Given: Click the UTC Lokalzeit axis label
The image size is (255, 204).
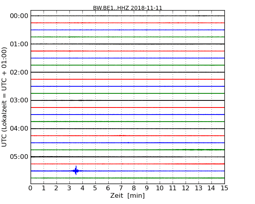Looking at the screenshot, I should click(4, 97).
